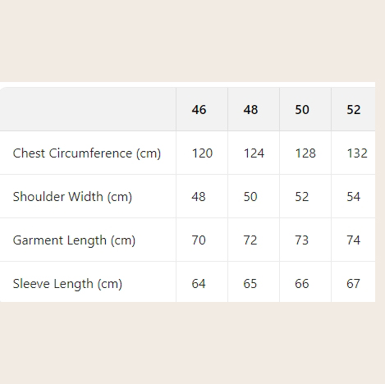Image resolution: width=385 pixels, height=384 pixels.
Task: Click garment length value 70
Action: click(199, 240)
